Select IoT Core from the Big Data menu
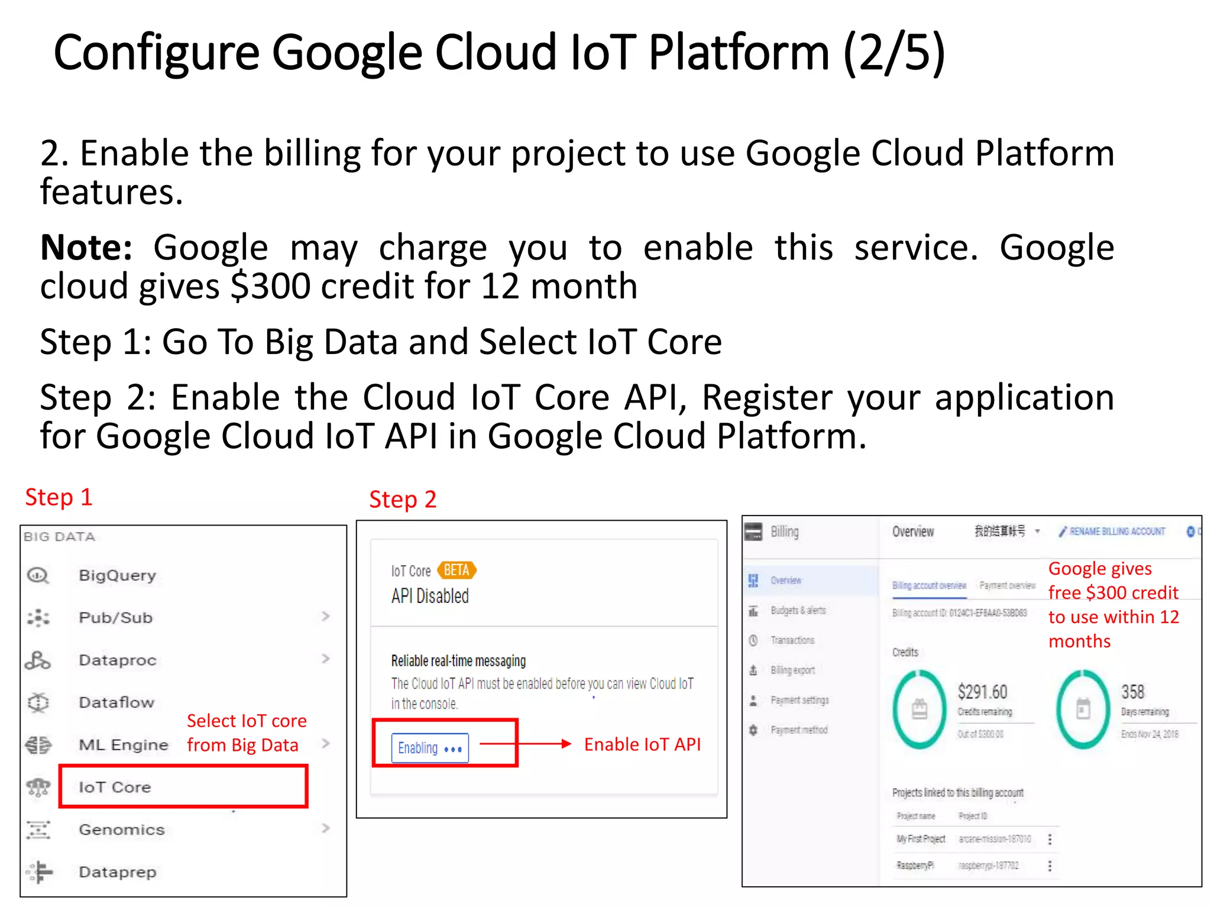This screenshot has height=908, width=1211. point(115,787)
